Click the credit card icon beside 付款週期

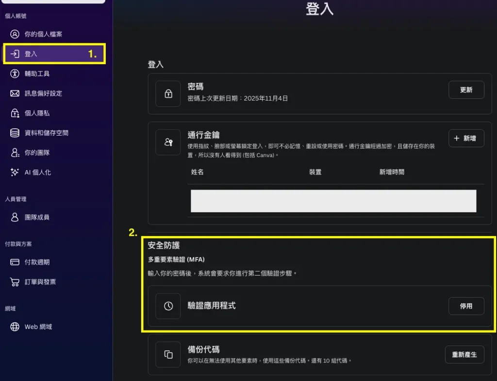tap(15, 262)
